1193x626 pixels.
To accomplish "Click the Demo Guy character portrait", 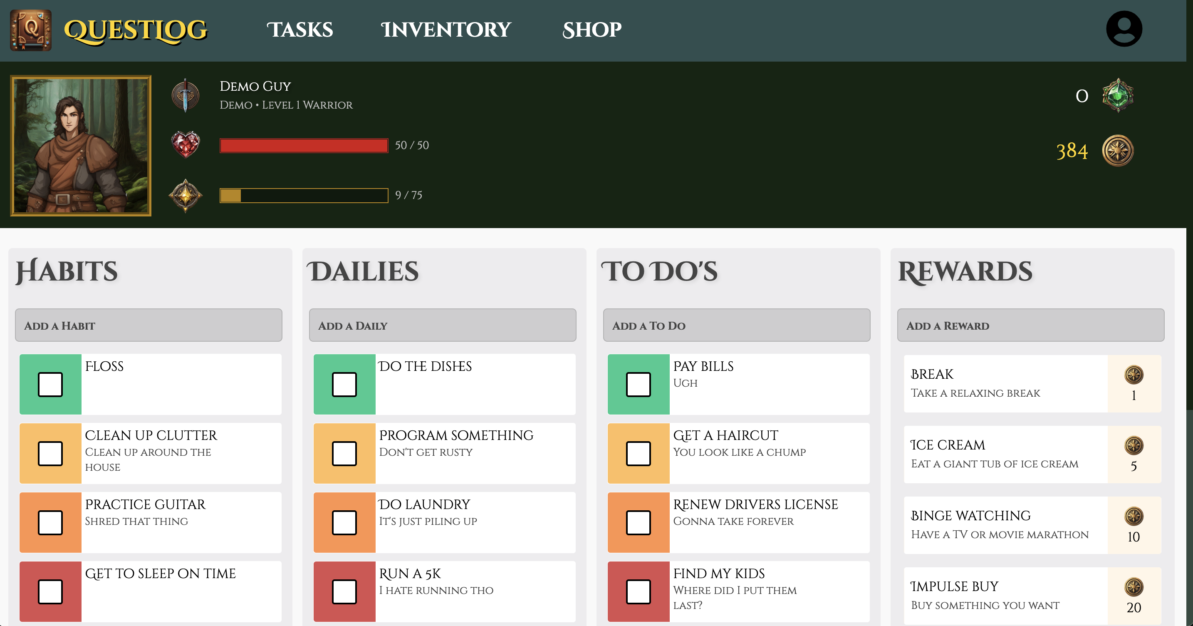I will pyautogui.click(x=81, y=146).
